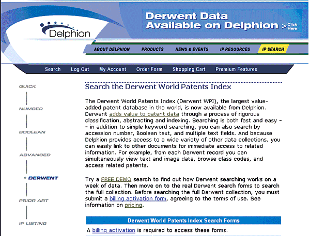Click the 'billing activation' link
The image size is (310, 236).
(114, 230)
